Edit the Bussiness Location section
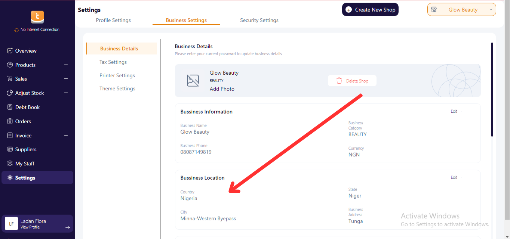Screen dimensions: 510x239 454,177
